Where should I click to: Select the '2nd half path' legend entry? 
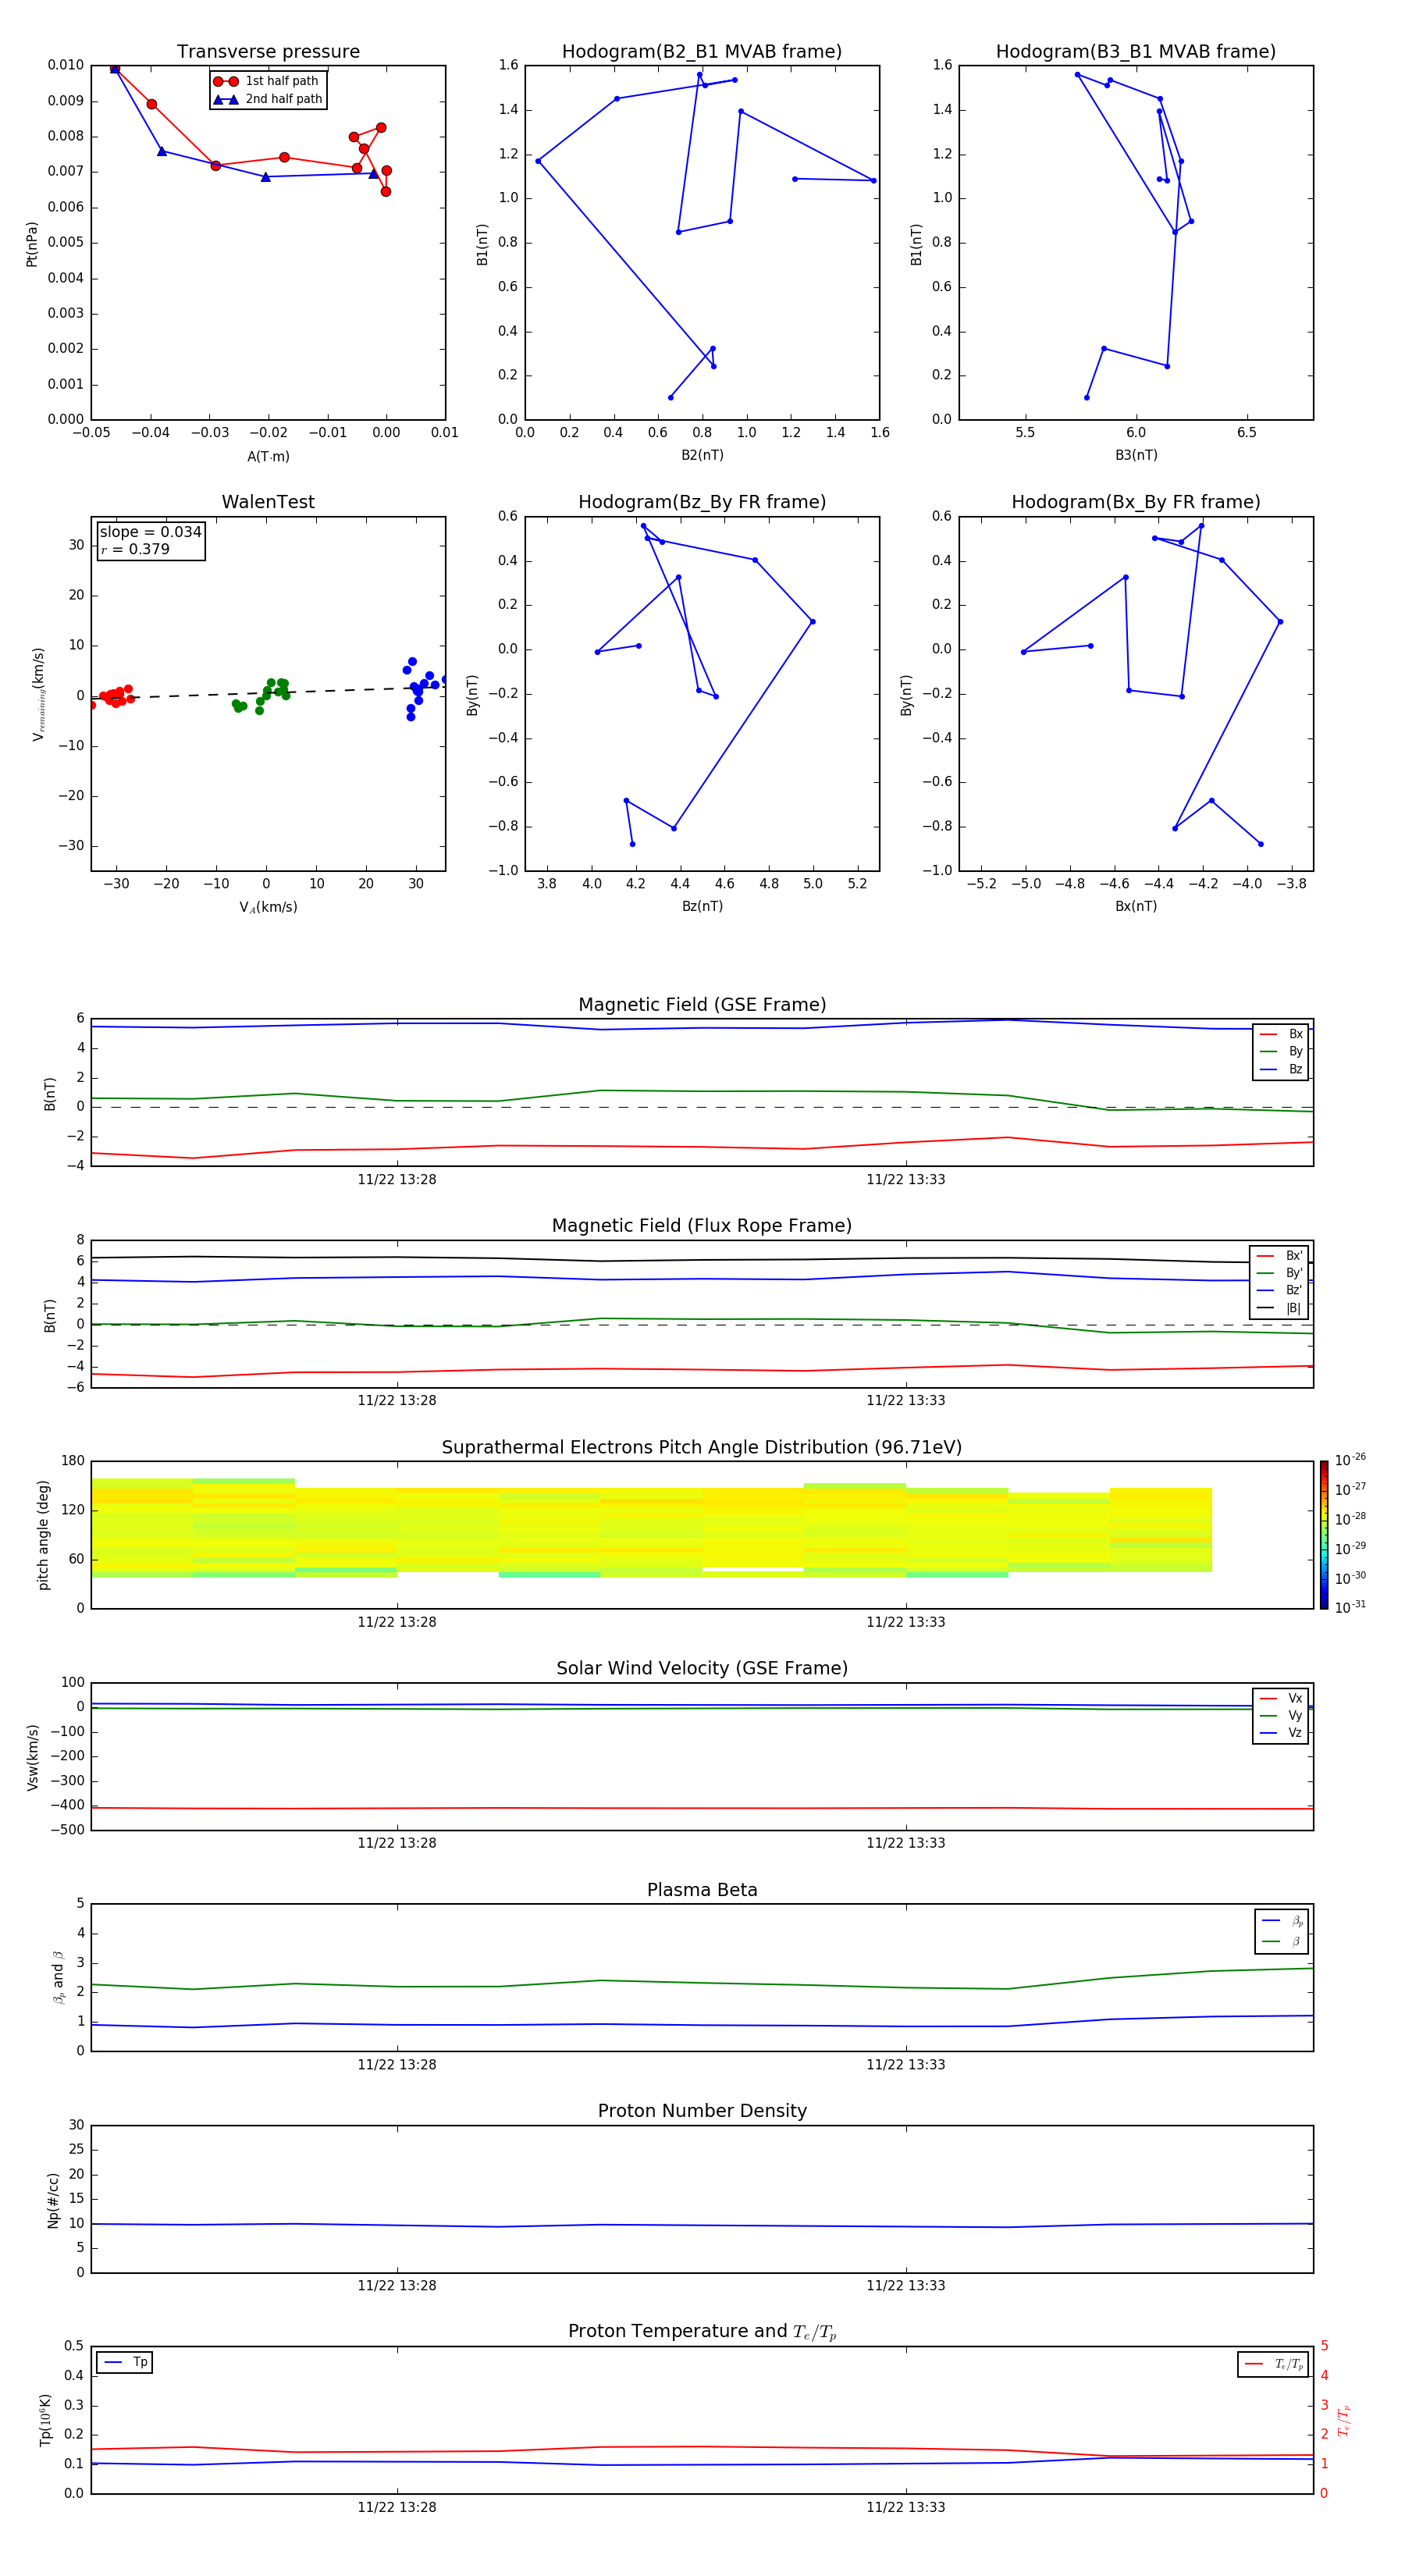point(268,99)
